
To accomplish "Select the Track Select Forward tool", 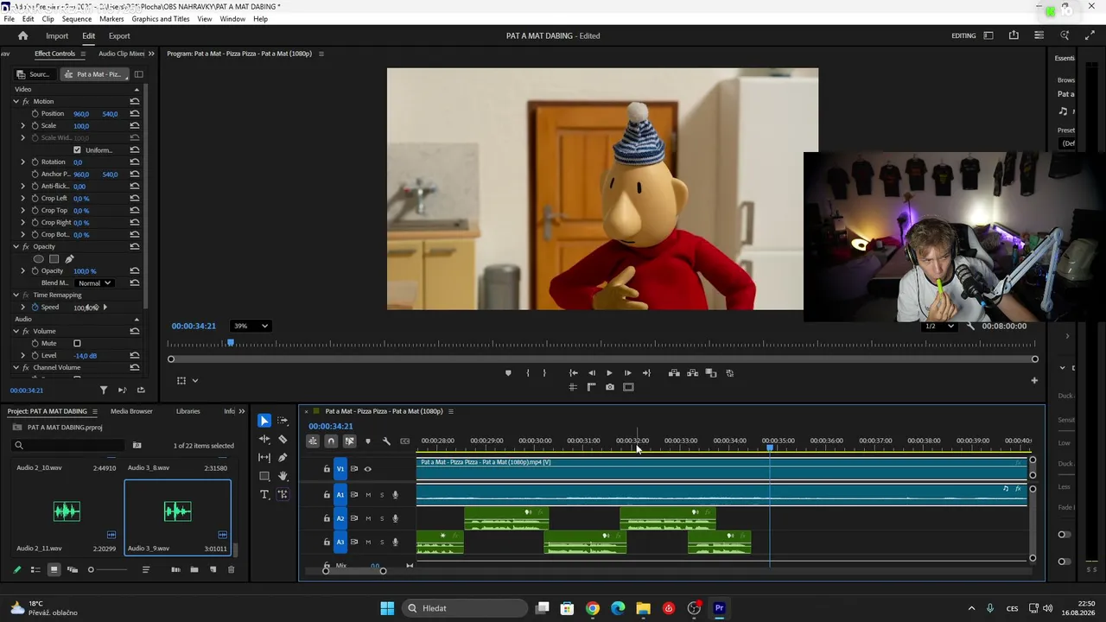I will click(283, 421).
